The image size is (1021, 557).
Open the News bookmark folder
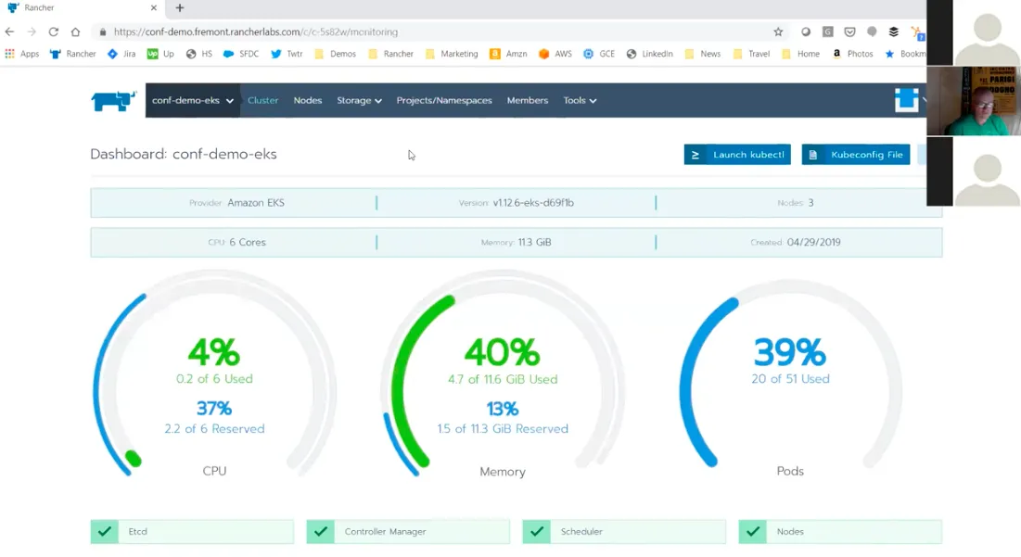click(703, 54)
